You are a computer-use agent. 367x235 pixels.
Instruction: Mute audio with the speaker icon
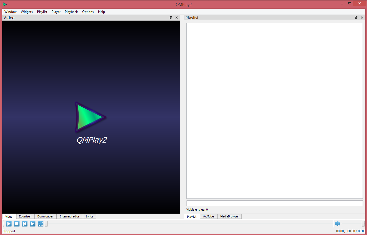point(338,224)
